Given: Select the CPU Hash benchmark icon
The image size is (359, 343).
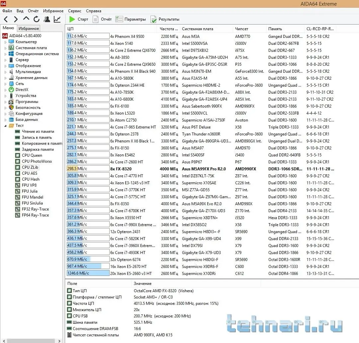Looking at the screenshot, I should pos(17,179).
